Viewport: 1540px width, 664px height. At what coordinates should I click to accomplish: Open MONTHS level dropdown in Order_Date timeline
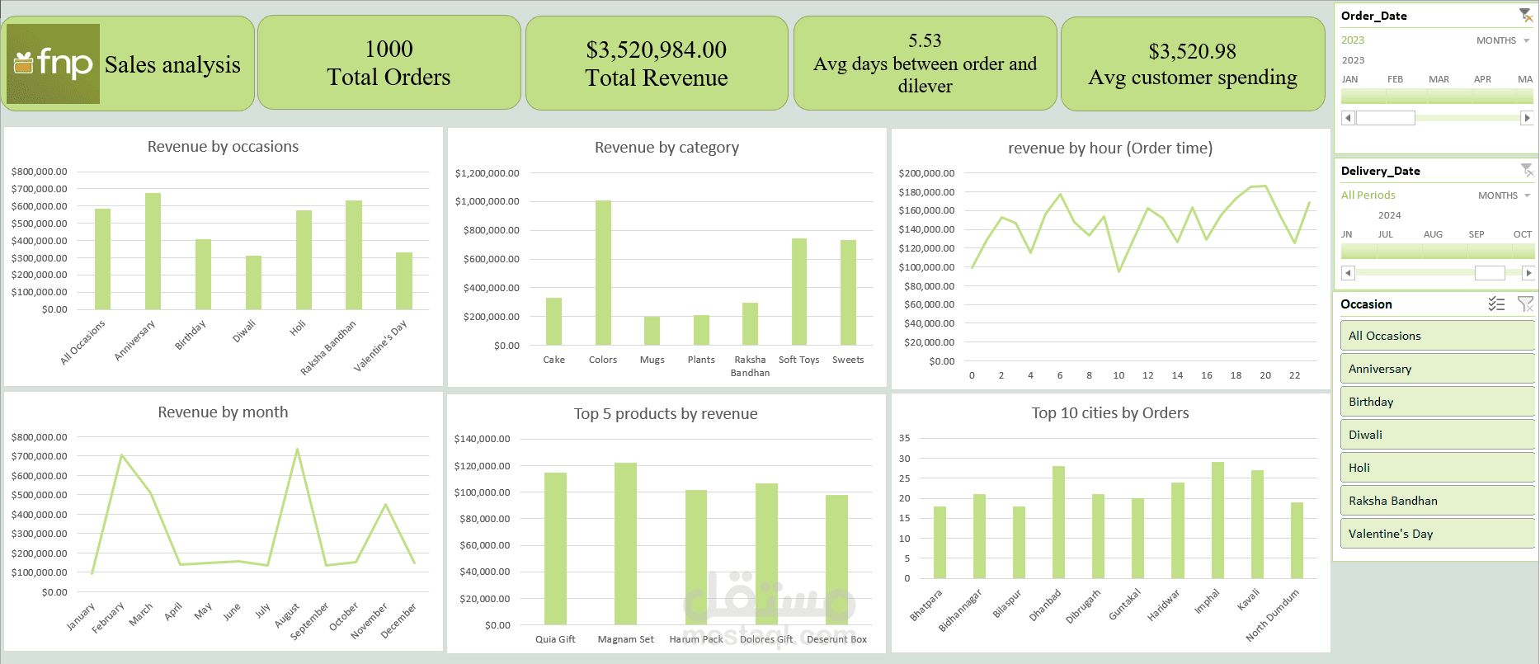pos(1503,40)
